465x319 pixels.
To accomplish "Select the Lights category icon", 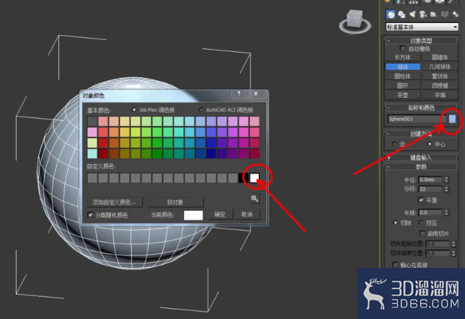I will click(x=412, y=14).
